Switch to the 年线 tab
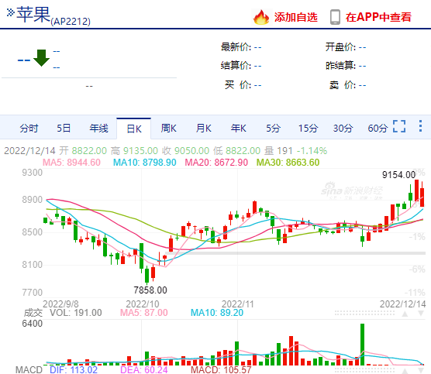Screen dimensions: 431x374 98,129
